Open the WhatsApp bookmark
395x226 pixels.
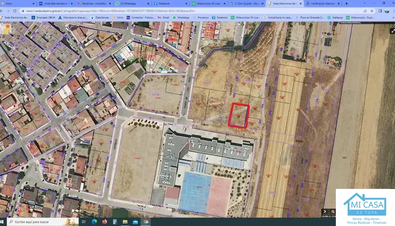181,18
